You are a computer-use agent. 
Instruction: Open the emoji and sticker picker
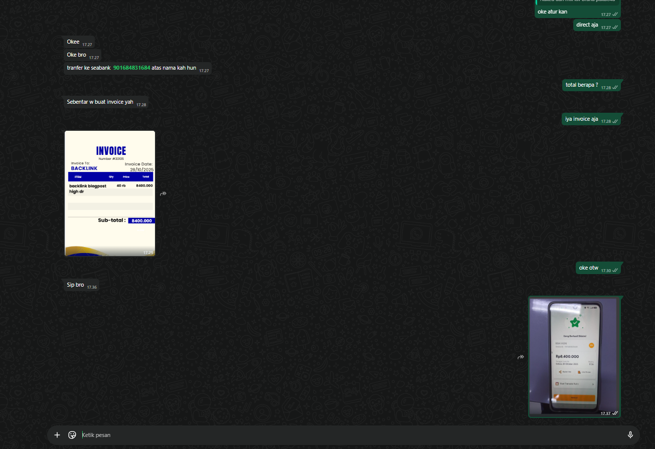pyautogui.click(x=72, y=435)
